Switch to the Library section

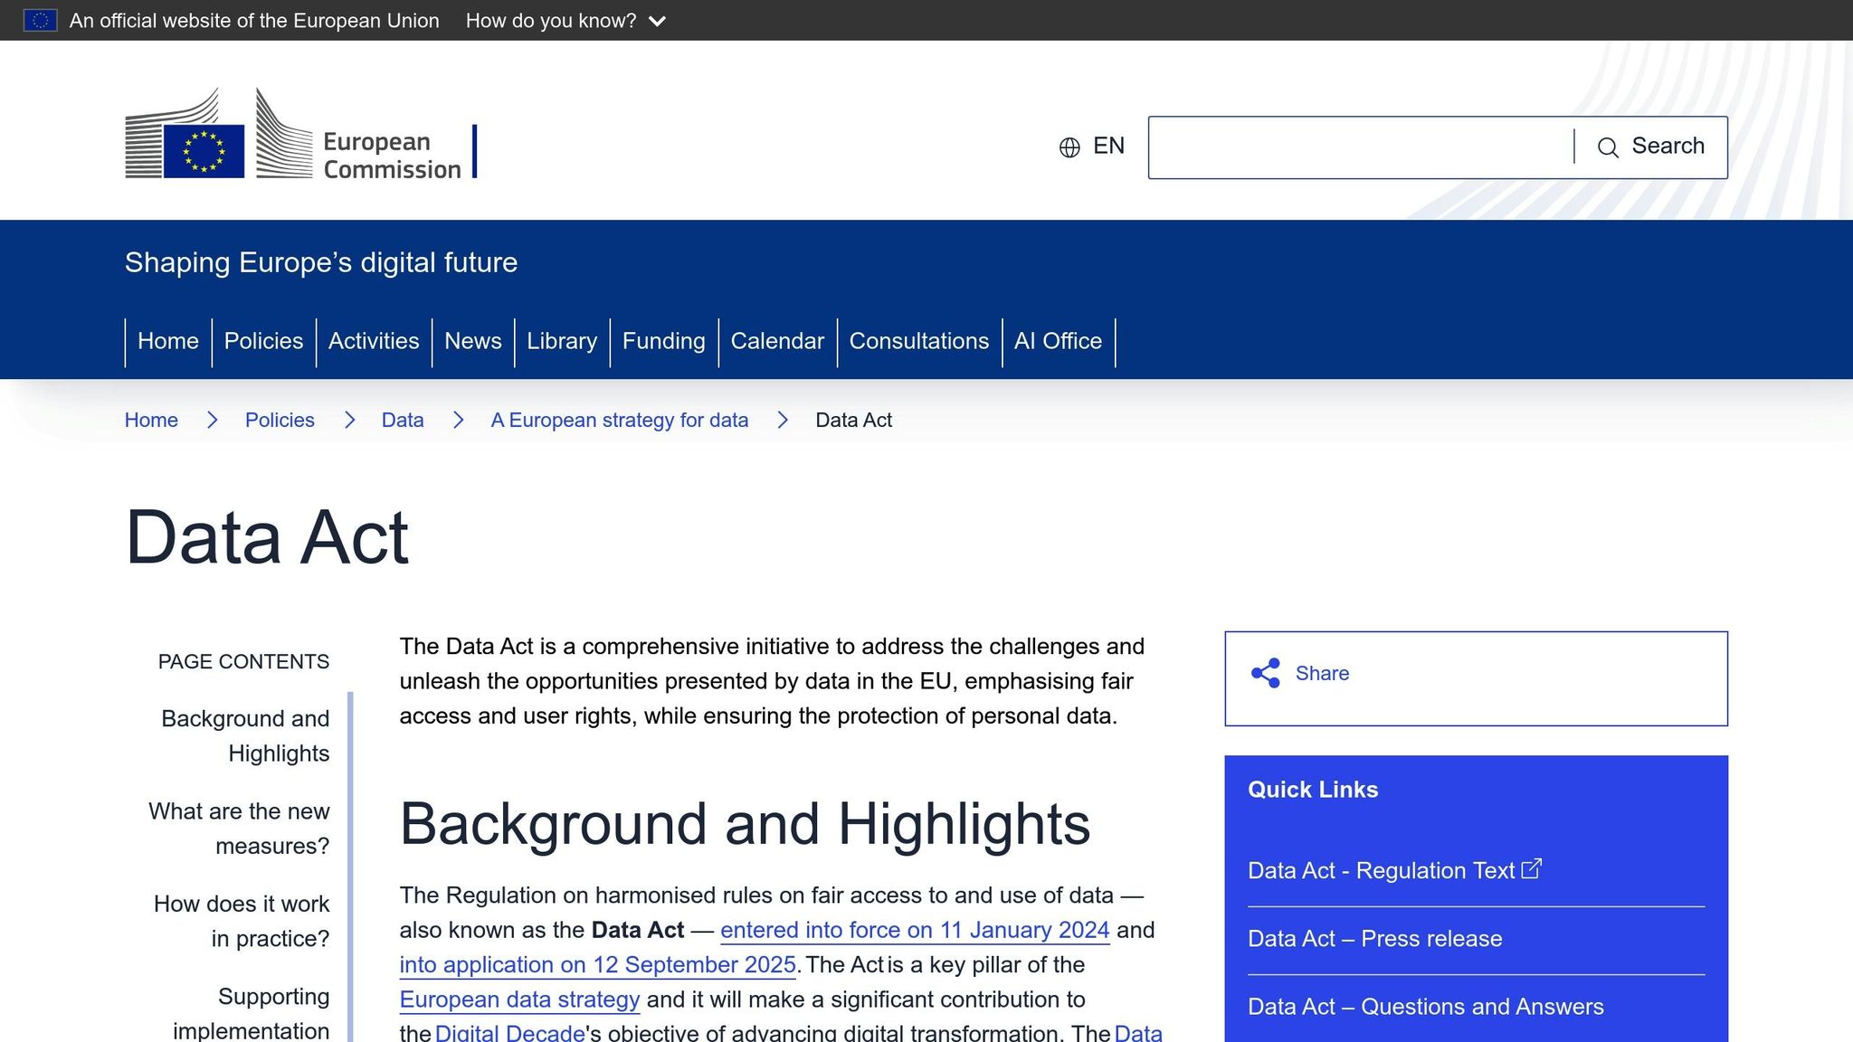pyautogui.click(x=562, y=341)
